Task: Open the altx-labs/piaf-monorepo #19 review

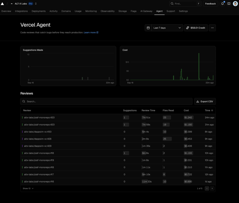Action: (118, 160)
